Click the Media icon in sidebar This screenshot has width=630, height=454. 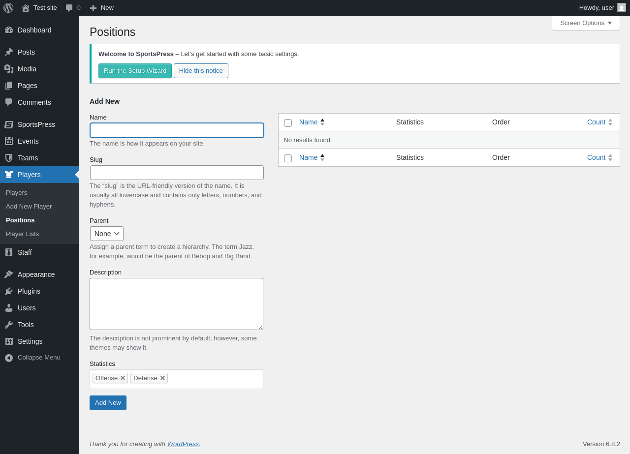click(9, 69)
